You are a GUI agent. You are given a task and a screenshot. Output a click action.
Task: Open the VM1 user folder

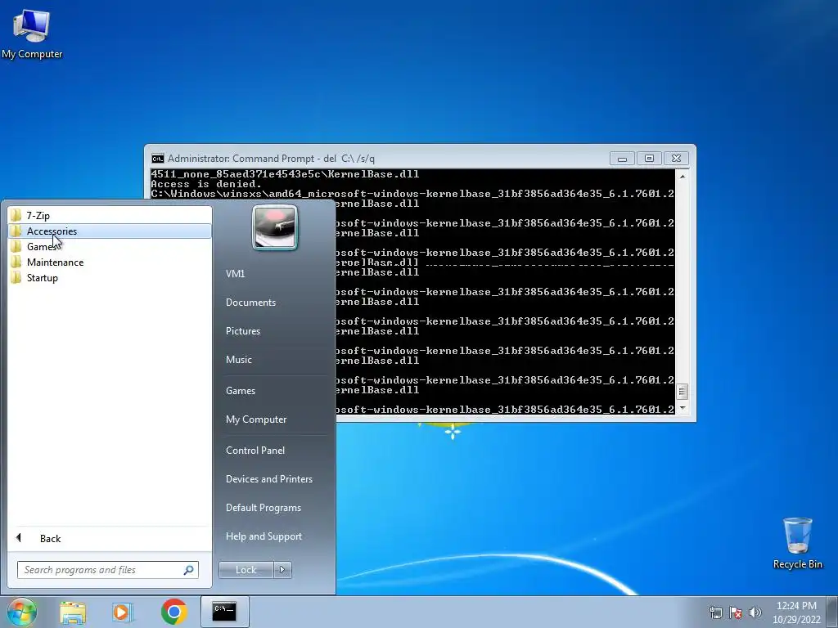[235, 274]
